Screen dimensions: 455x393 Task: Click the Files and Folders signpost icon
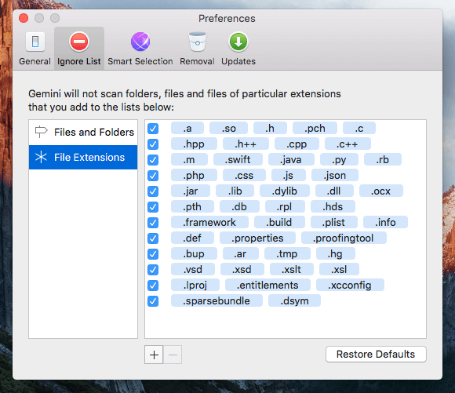41,132
